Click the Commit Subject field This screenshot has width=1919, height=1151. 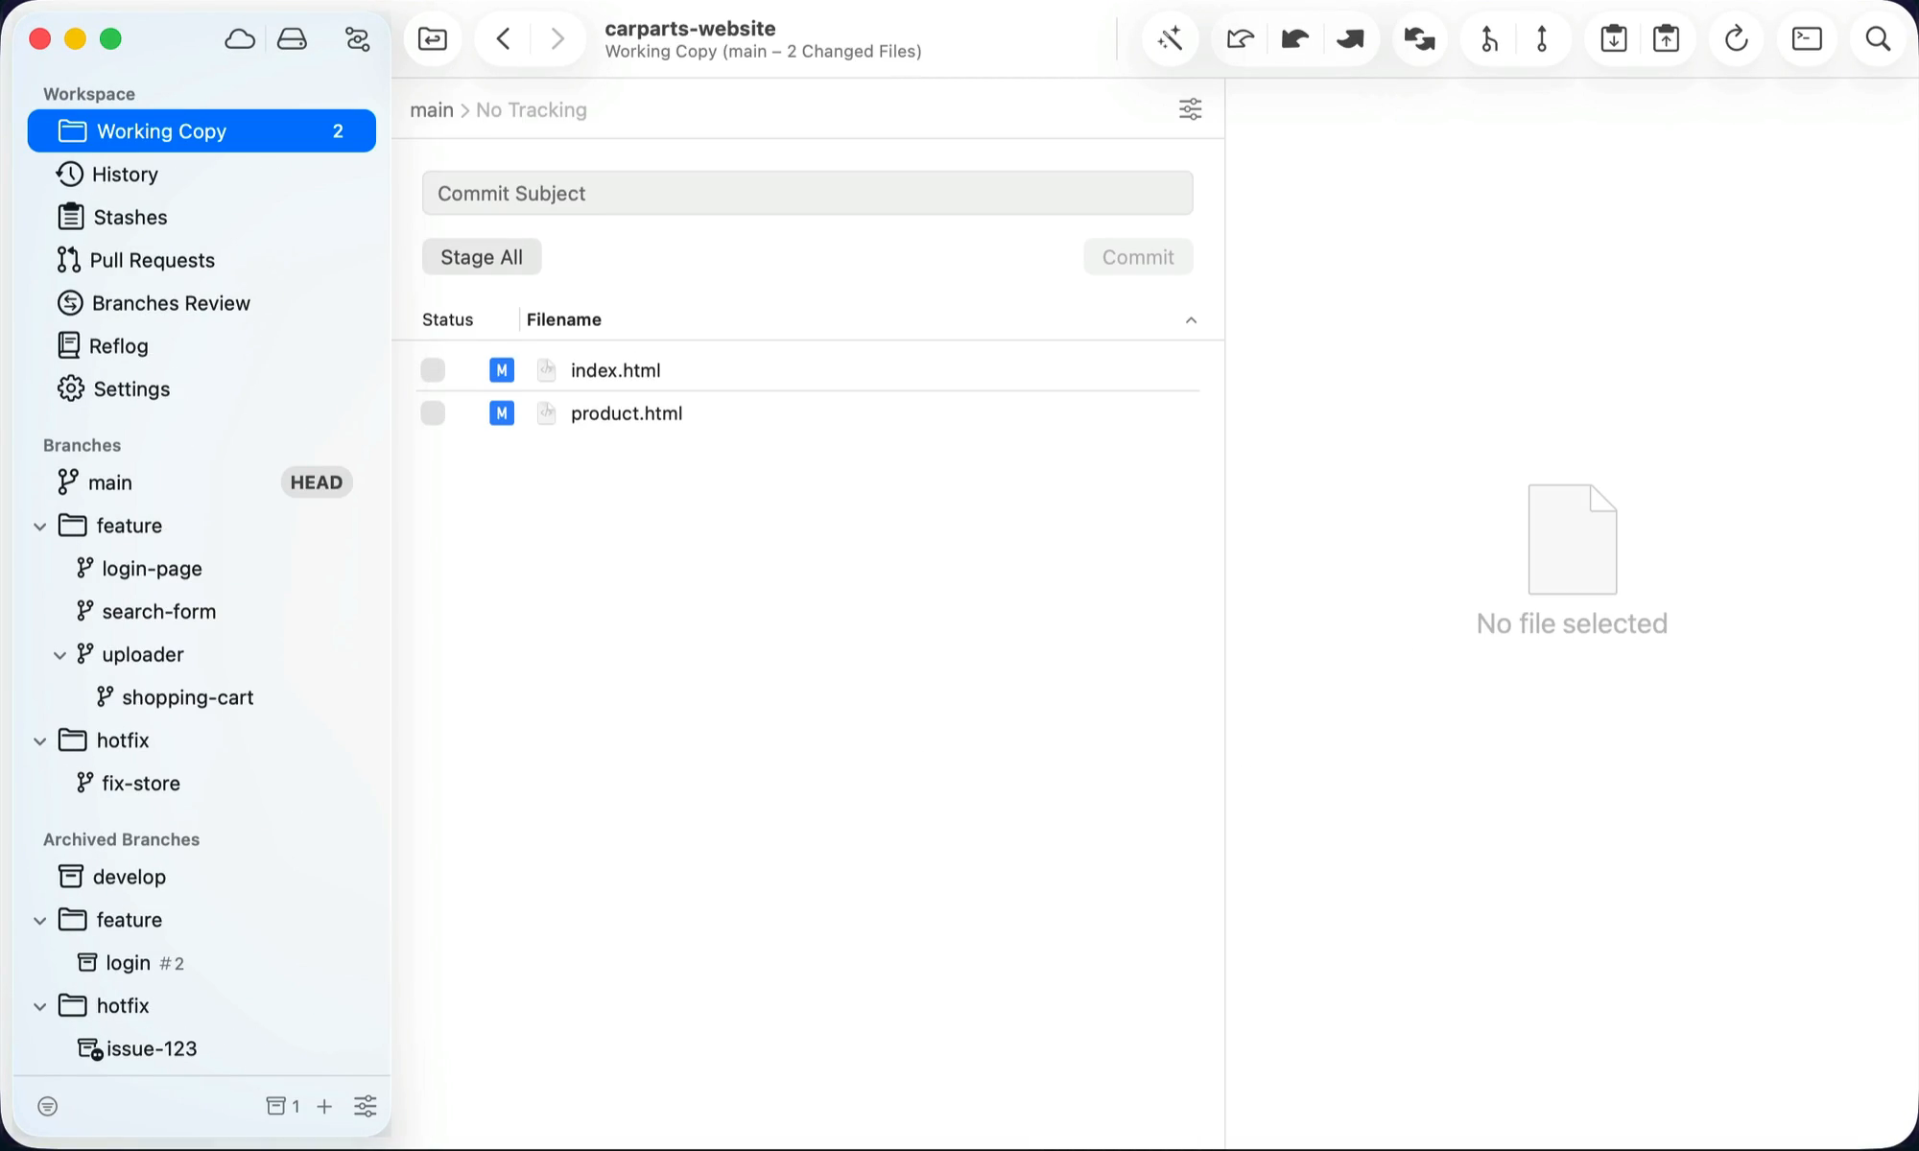808,194
